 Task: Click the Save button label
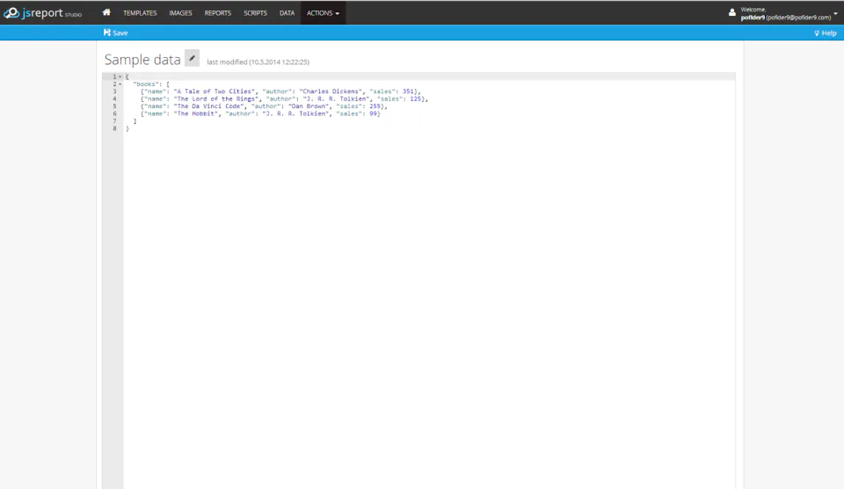click(120, 33)
